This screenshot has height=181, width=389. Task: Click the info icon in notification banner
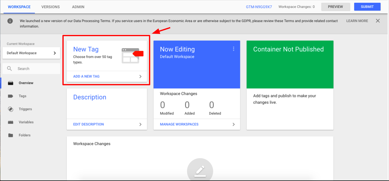pyautogui.click(x=10, y=21)
